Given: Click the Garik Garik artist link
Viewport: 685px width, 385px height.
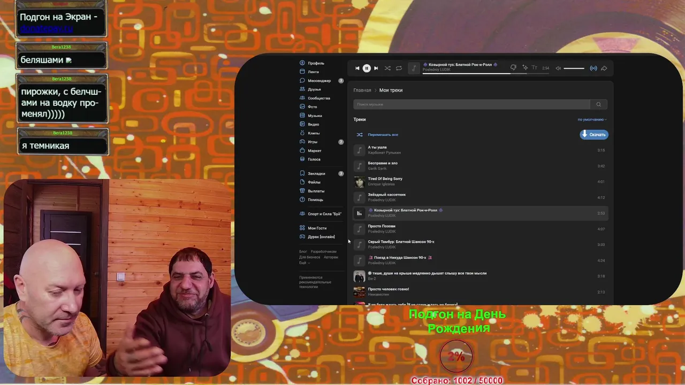Looking at the screenshot, I should [377, 168].
